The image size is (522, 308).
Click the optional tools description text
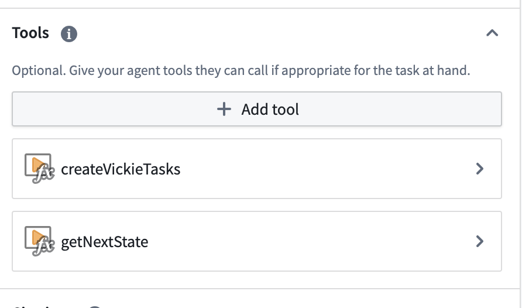point(241,71)
